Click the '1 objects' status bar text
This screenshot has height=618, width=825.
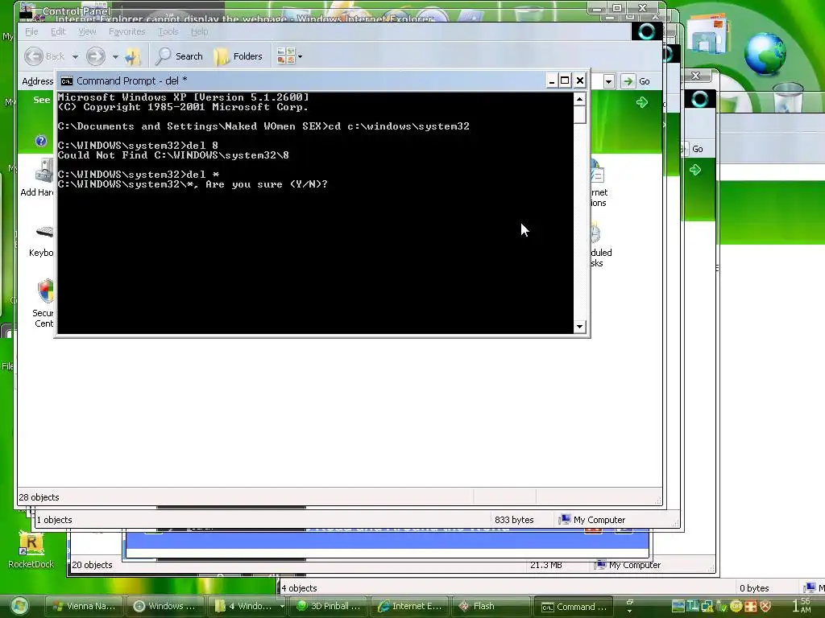pyautogui.click(x=55, y=520)
